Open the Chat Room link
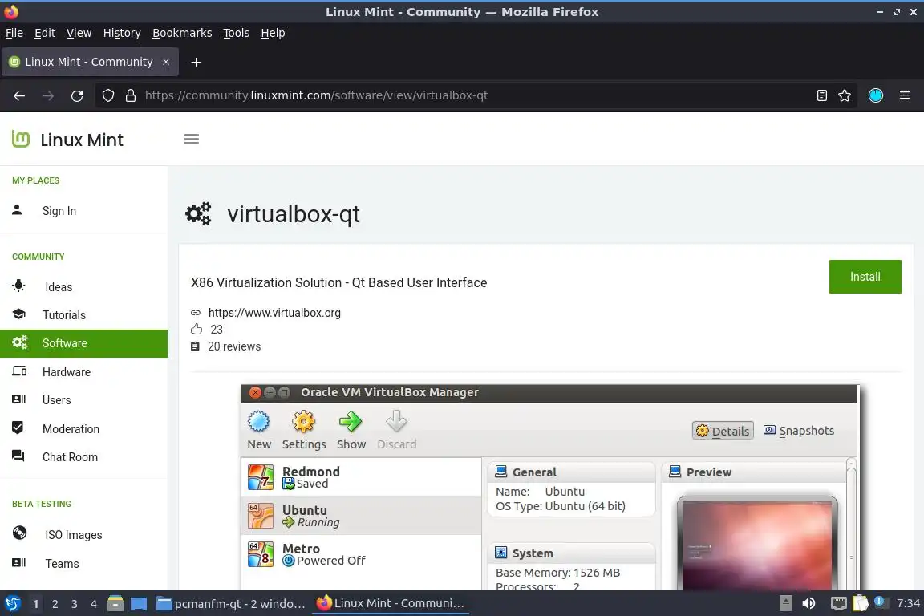 [x=70, y=457]
